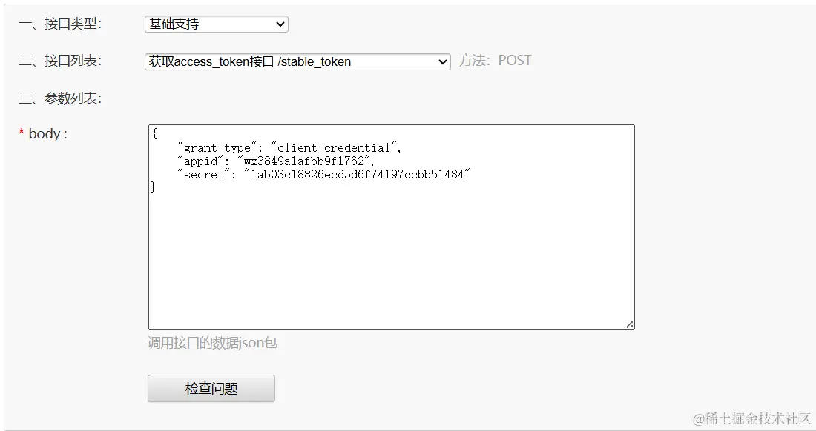The height and width of the screenshot is (431, 816).
Task: Click the 二、接口列表 label
Action: pos(60,61)
